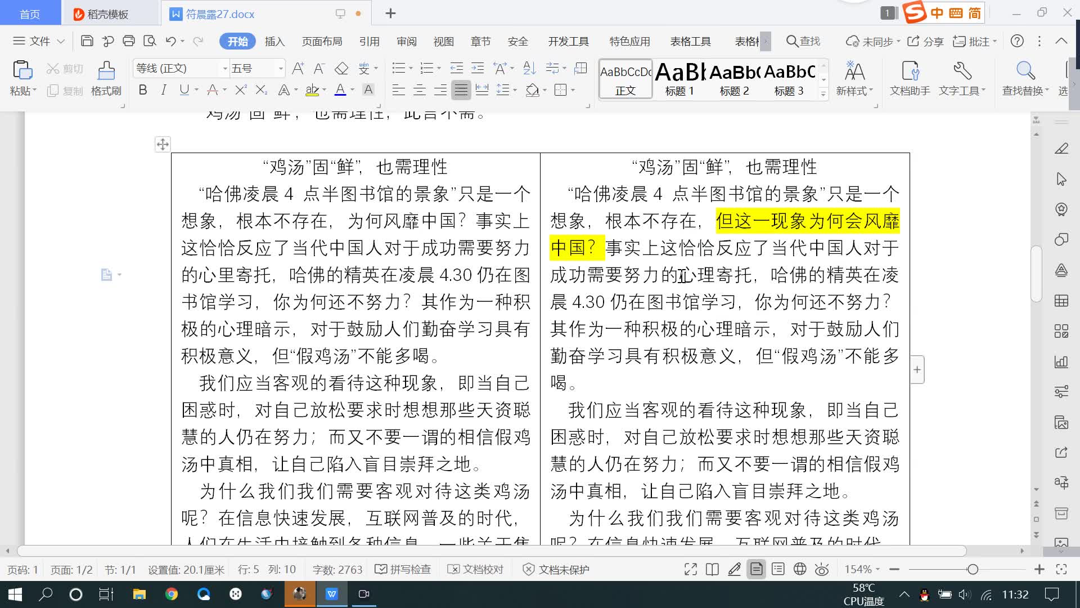Click the 查找 (Find) button
This screenshot has height=608, width=1080.
[x=803, y=41]
